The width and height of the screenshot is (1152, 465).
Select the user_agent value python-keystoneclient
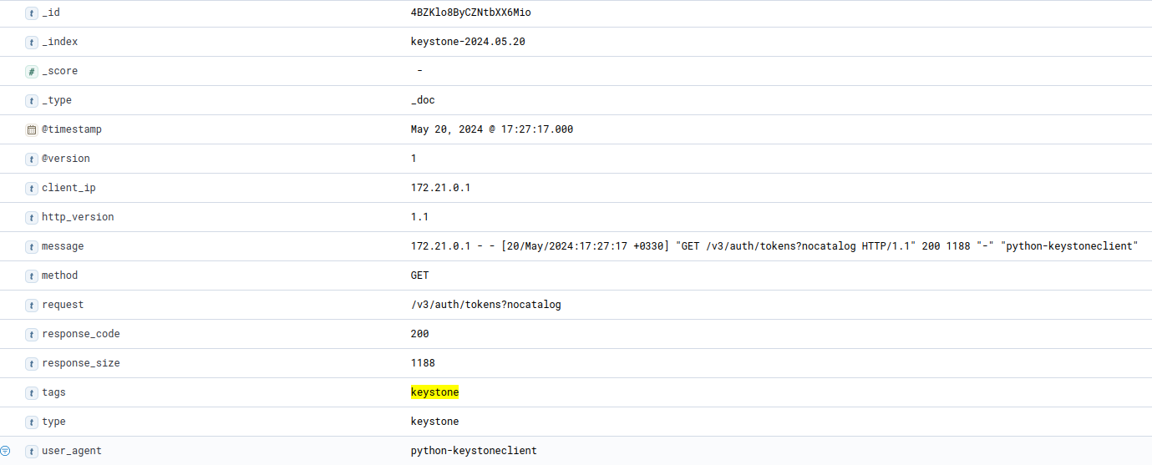click(x=474, y=451)
